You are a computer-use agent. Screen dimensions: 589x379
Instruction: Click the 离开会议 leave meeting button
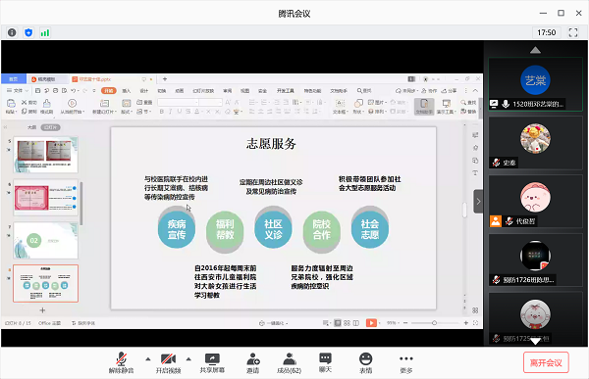pos(546,362)
